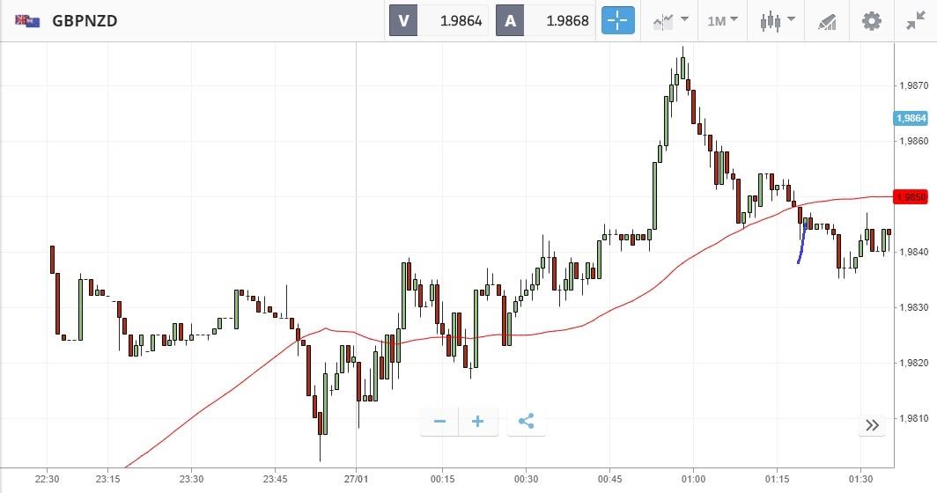The width and height of the screenshot is (937, 493).
Task: Toggle the crosshair cursor button
Action: (x=617, y=20)
